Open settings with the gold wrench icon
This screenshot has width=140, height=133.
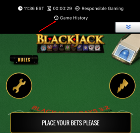[x=19, y=85]
